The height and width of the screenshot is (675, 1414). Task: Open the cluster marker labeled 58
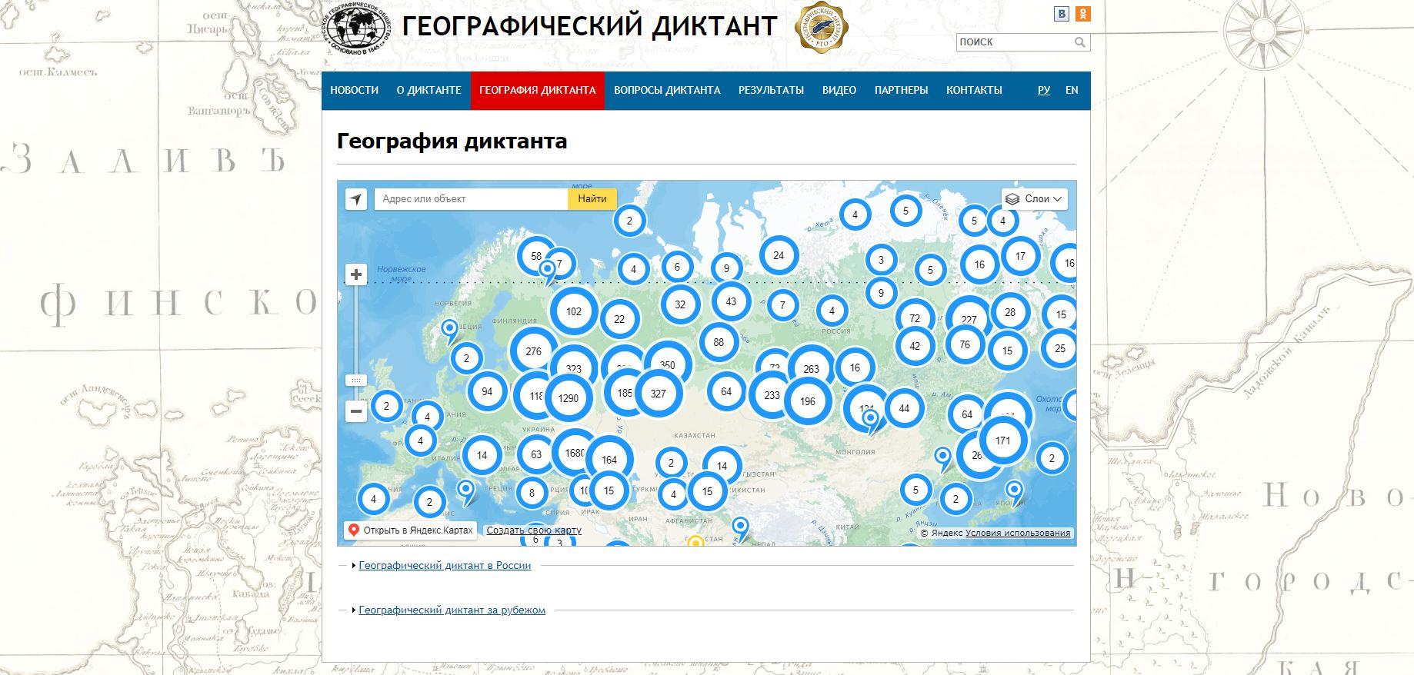pos(536,256)
